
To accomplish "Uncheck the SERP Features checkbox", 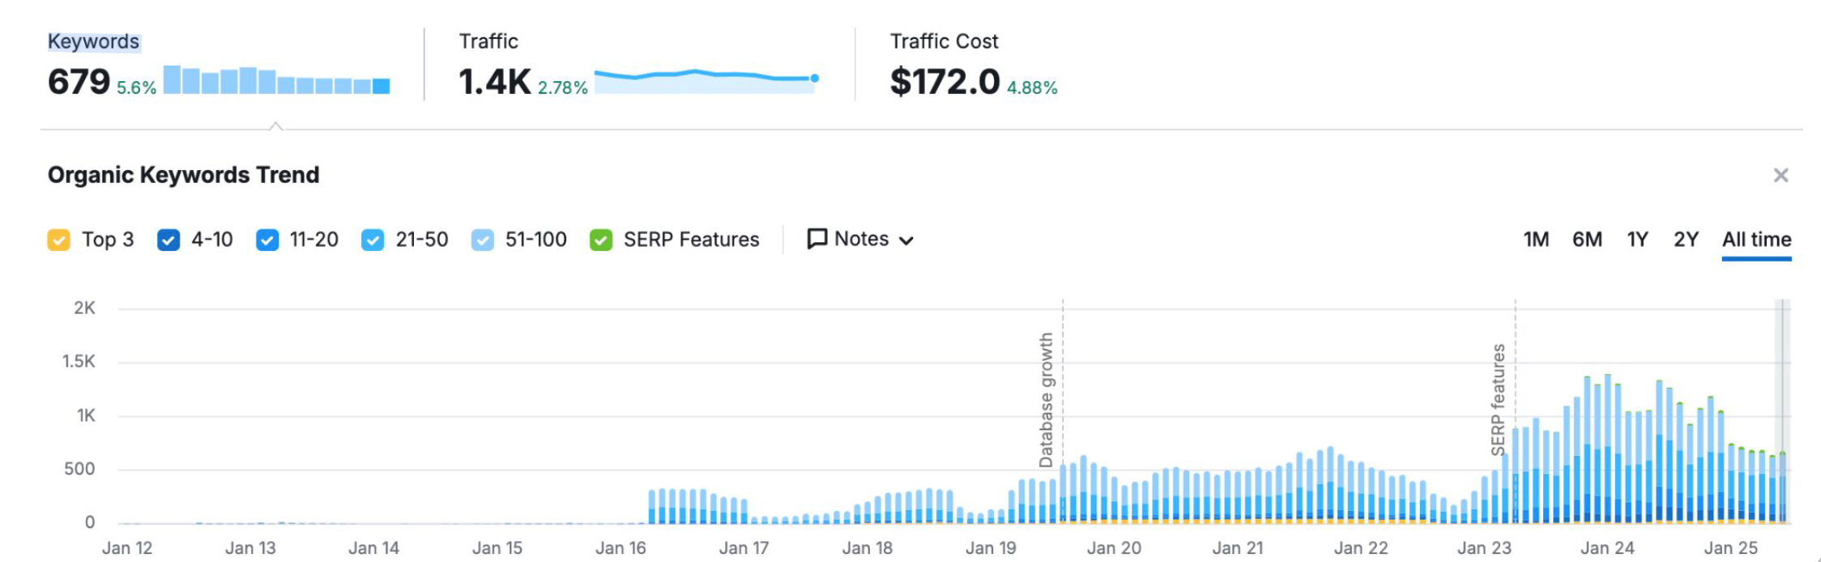I will coord(601,241).
